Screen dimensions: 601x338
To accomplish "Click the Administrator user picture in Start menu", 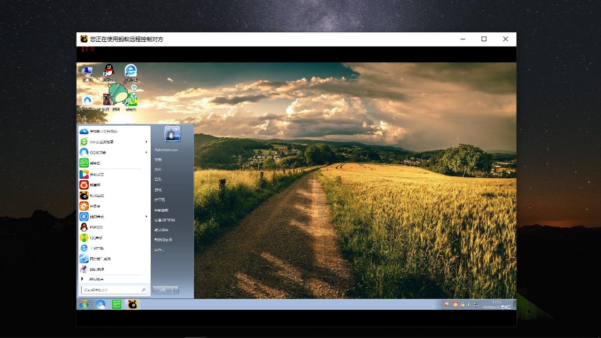I will tap(172, 134).
